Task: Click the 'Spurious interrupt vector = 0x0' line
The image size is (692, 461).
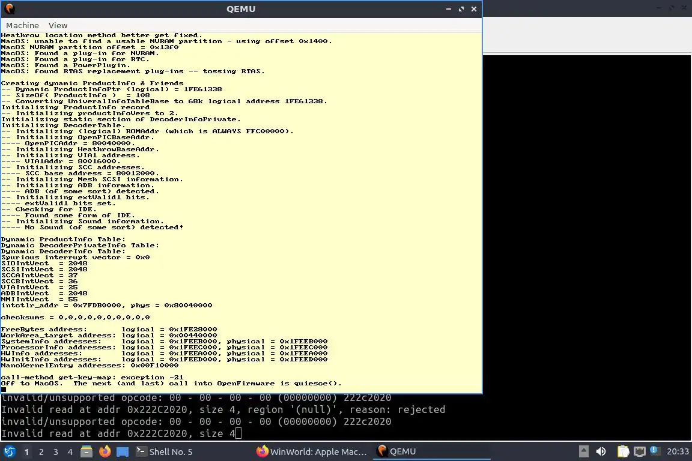Action: point(75,257)
